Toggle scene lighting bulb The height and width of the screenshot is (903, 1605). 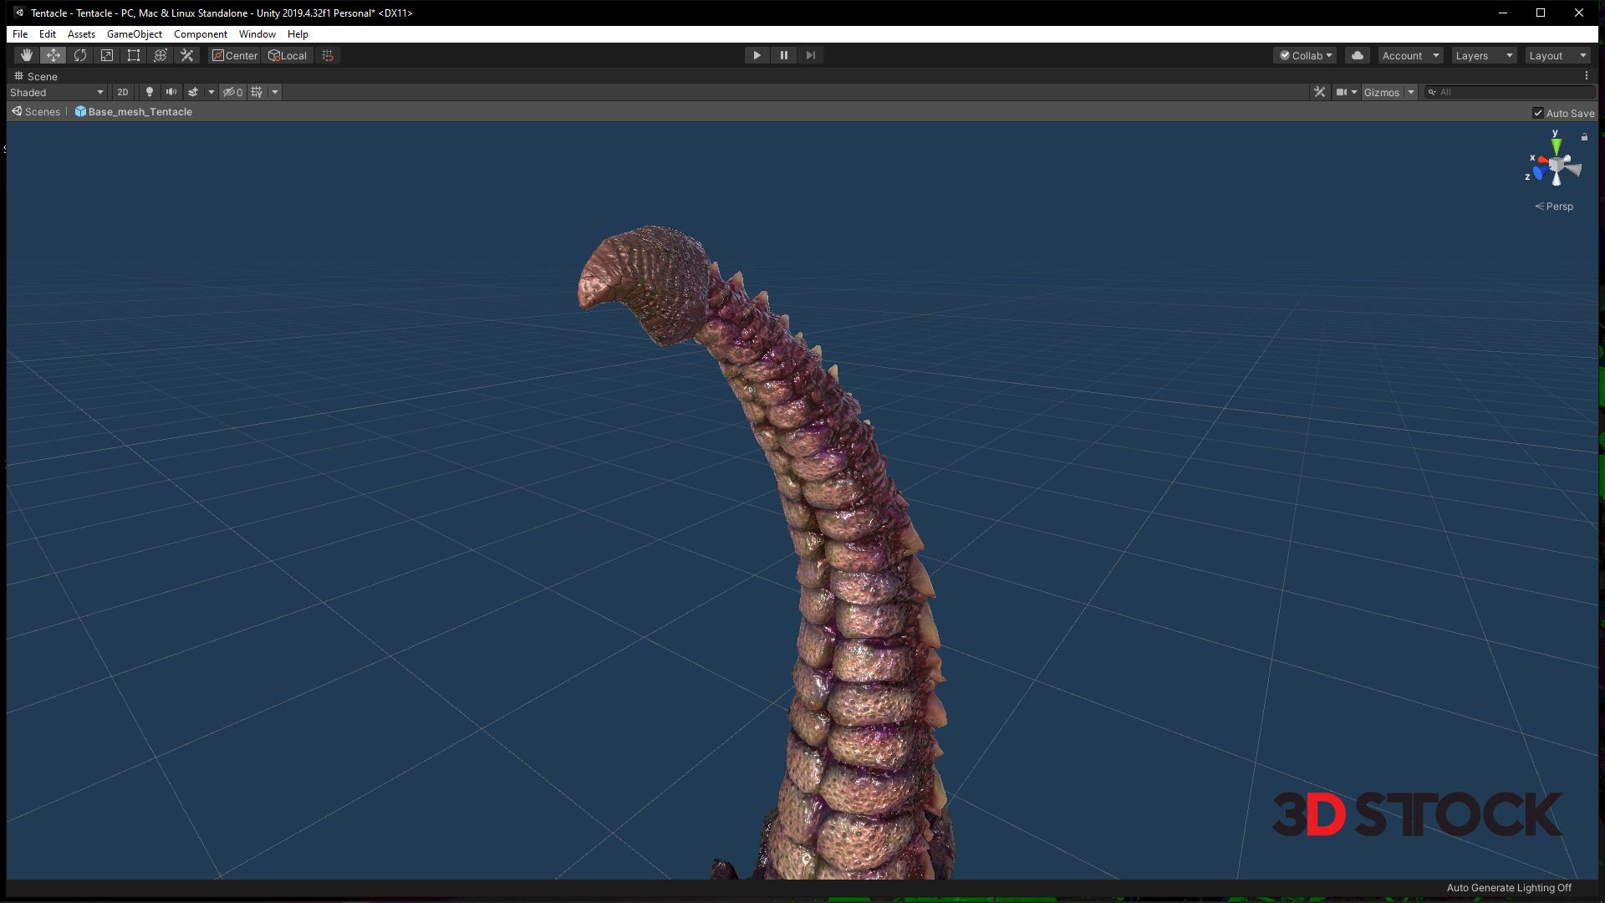pyautogui.click(x=150, y=92)
